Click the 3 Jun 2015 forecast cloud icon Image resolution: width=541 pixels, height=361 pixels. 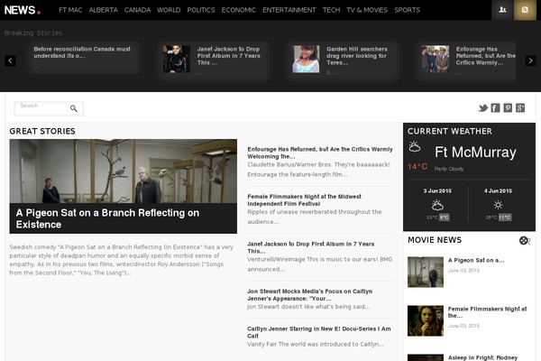point(437,205)
